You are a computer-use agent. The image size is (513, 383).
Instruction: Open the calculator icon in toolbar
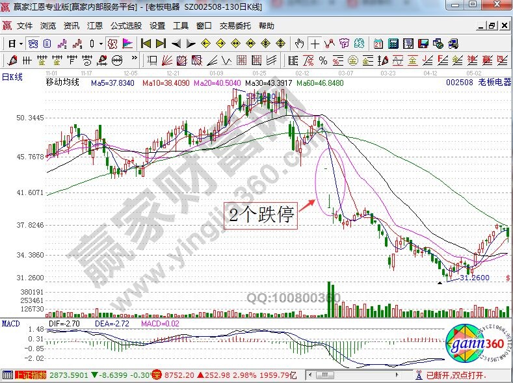(393, 44)
